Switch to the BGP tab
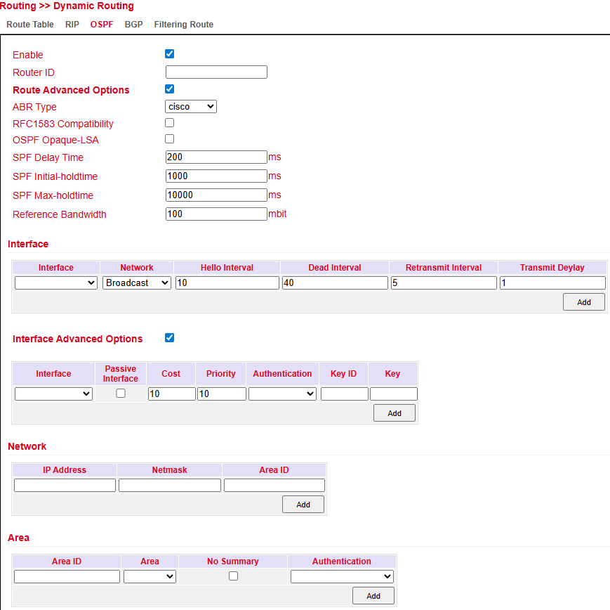Image resolution: width=610 pixels, height=610 pixels. 133,24
